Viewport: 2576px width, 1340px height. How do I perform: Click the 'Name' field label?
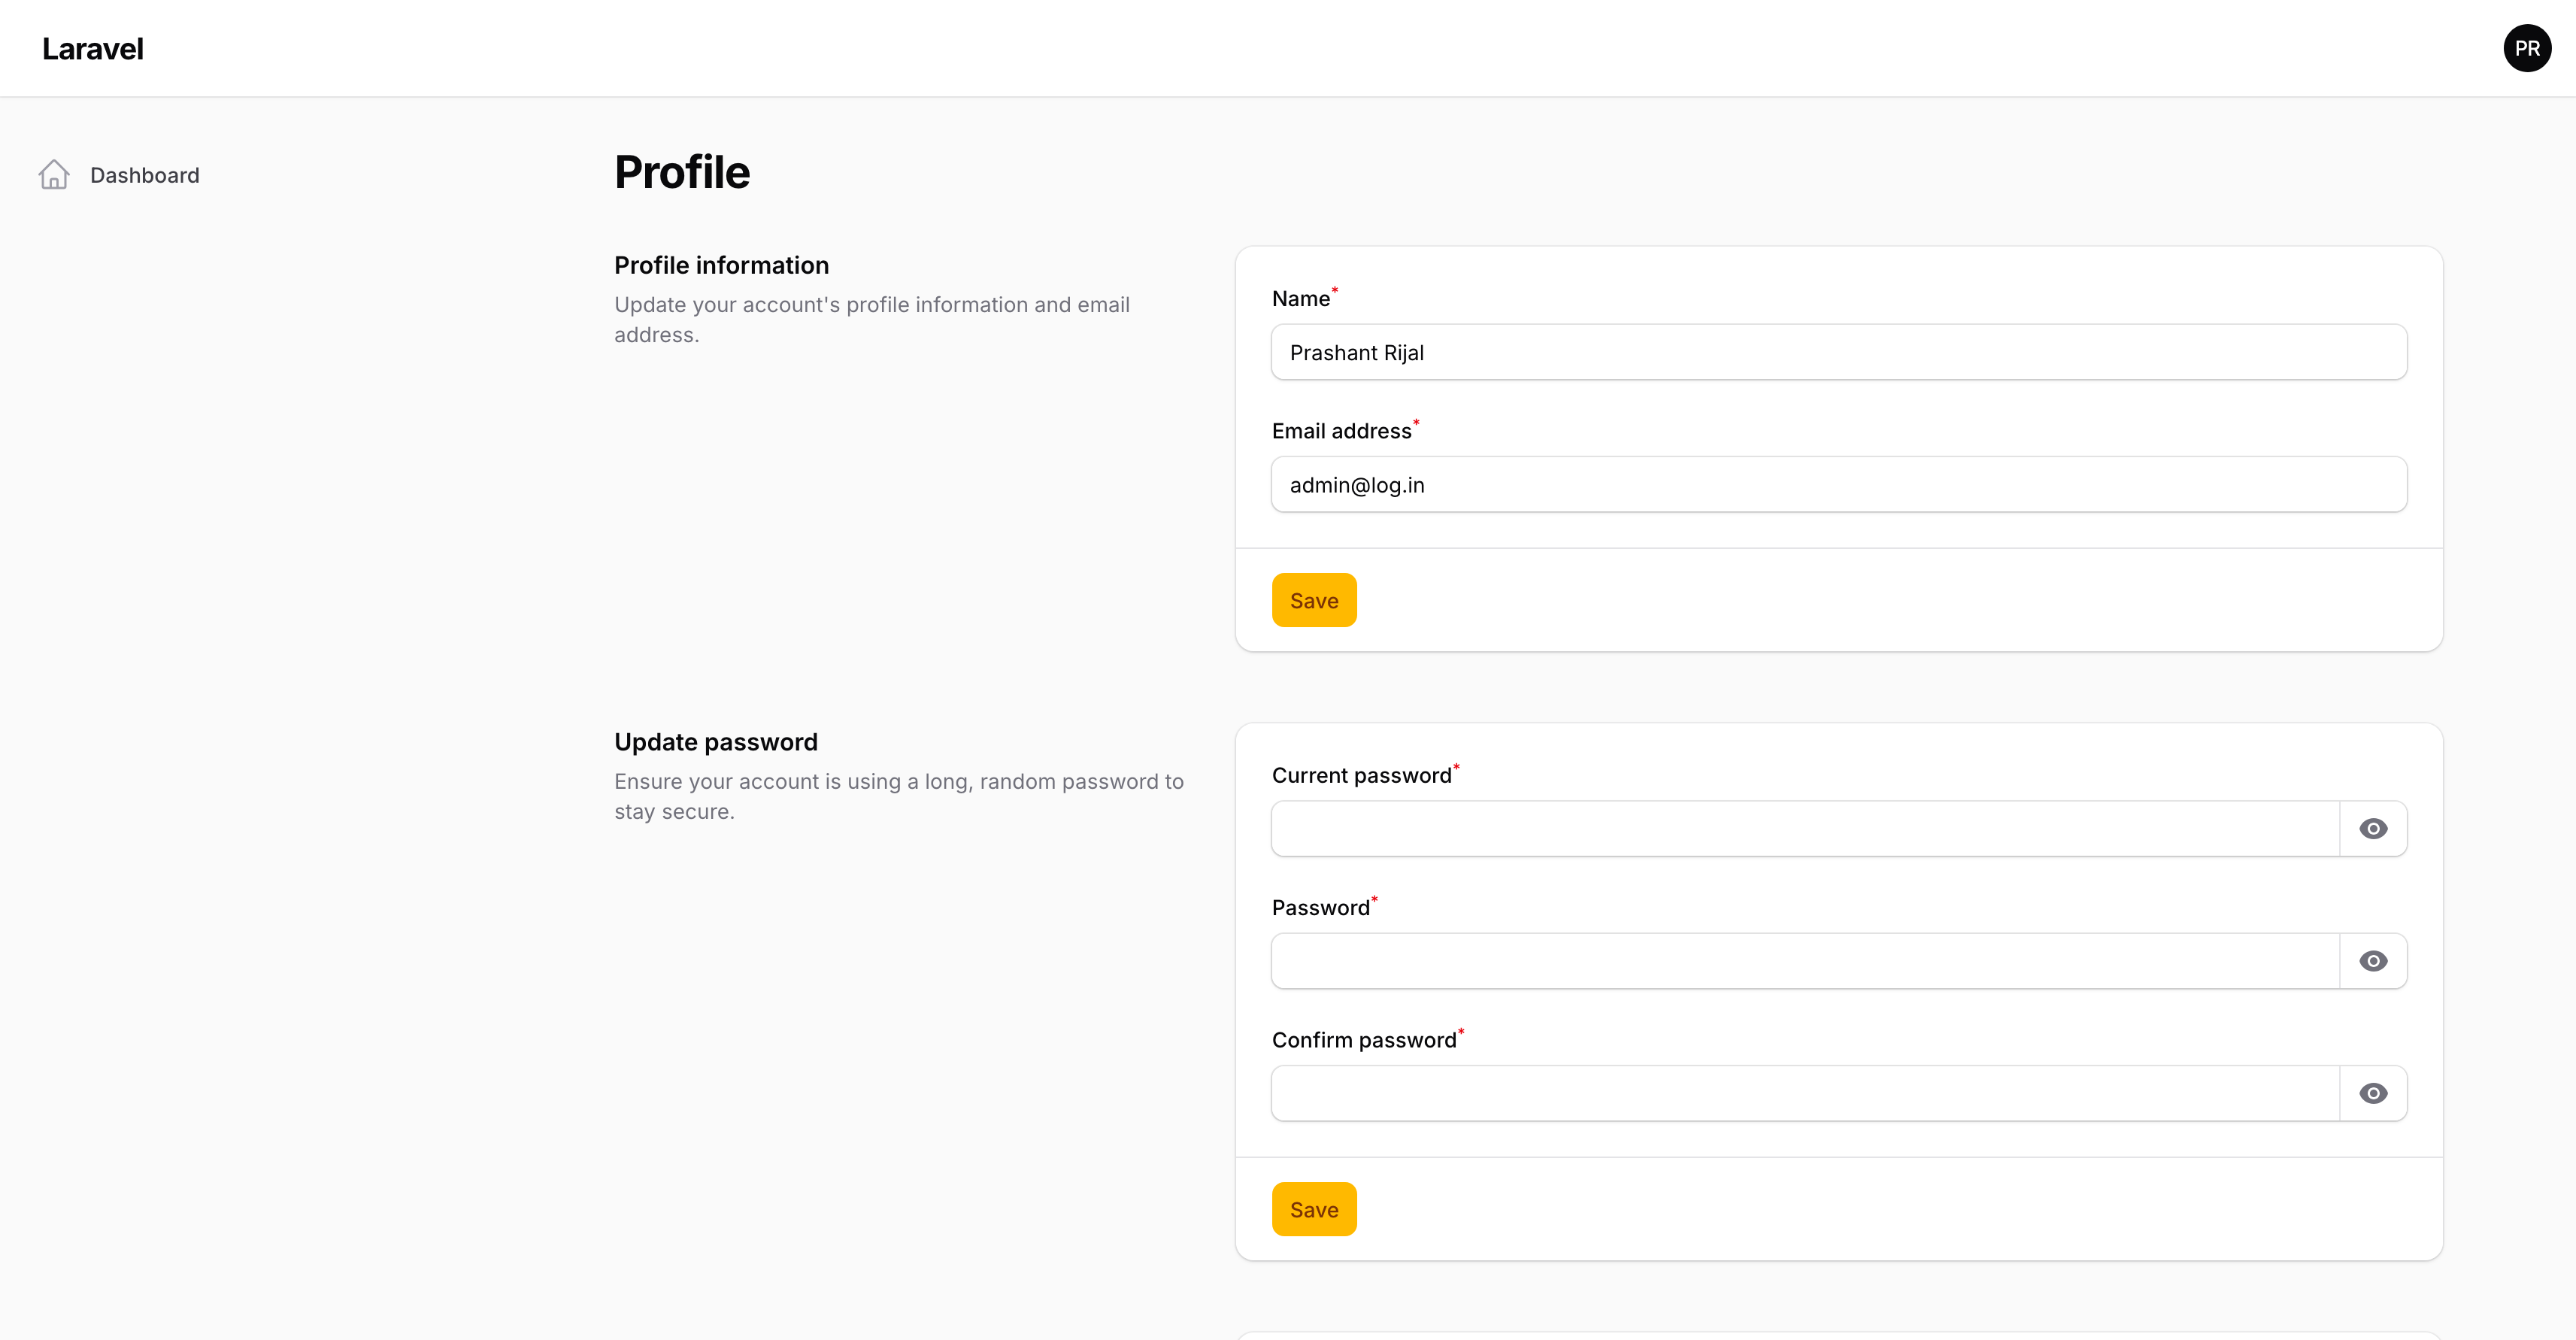1300,298
